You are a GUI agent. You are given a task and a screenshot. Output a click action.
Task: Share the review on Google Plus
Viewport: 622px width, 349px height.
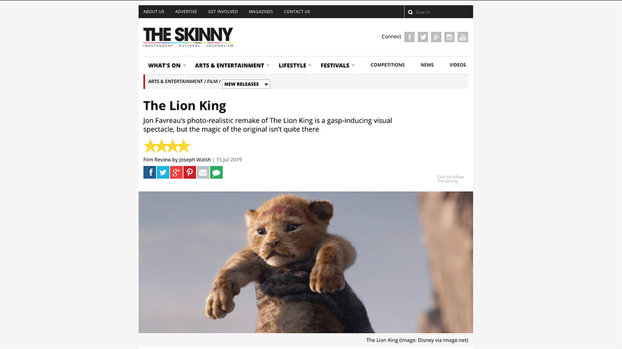[176, 172]
